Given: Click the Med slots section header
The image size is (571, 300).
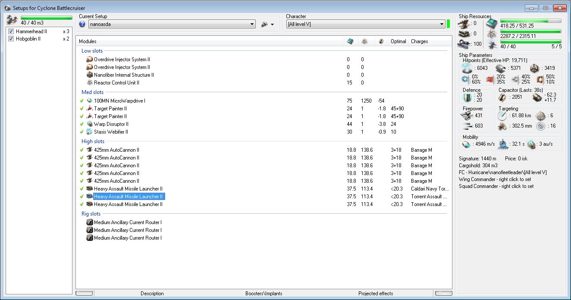Looking at the screenshot, I should pyautogui.click(x=93, y=92).
